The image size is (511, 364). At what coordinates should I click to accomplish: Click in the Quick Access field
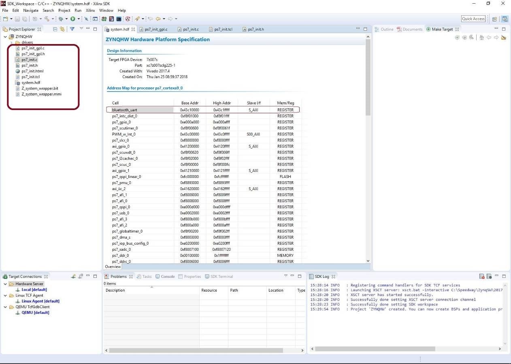point(473,19)
